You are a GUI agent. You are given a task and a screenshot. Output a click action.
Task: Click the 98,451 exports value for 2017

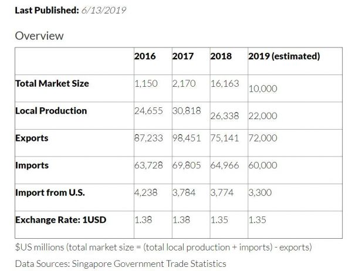[187, 138]
